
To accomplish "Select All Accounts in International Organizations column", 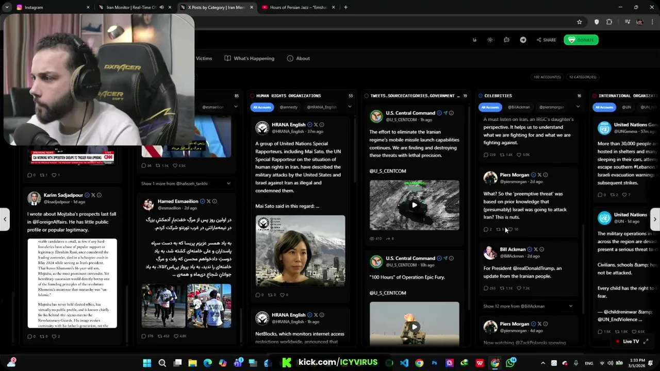I will pos(604,107).
